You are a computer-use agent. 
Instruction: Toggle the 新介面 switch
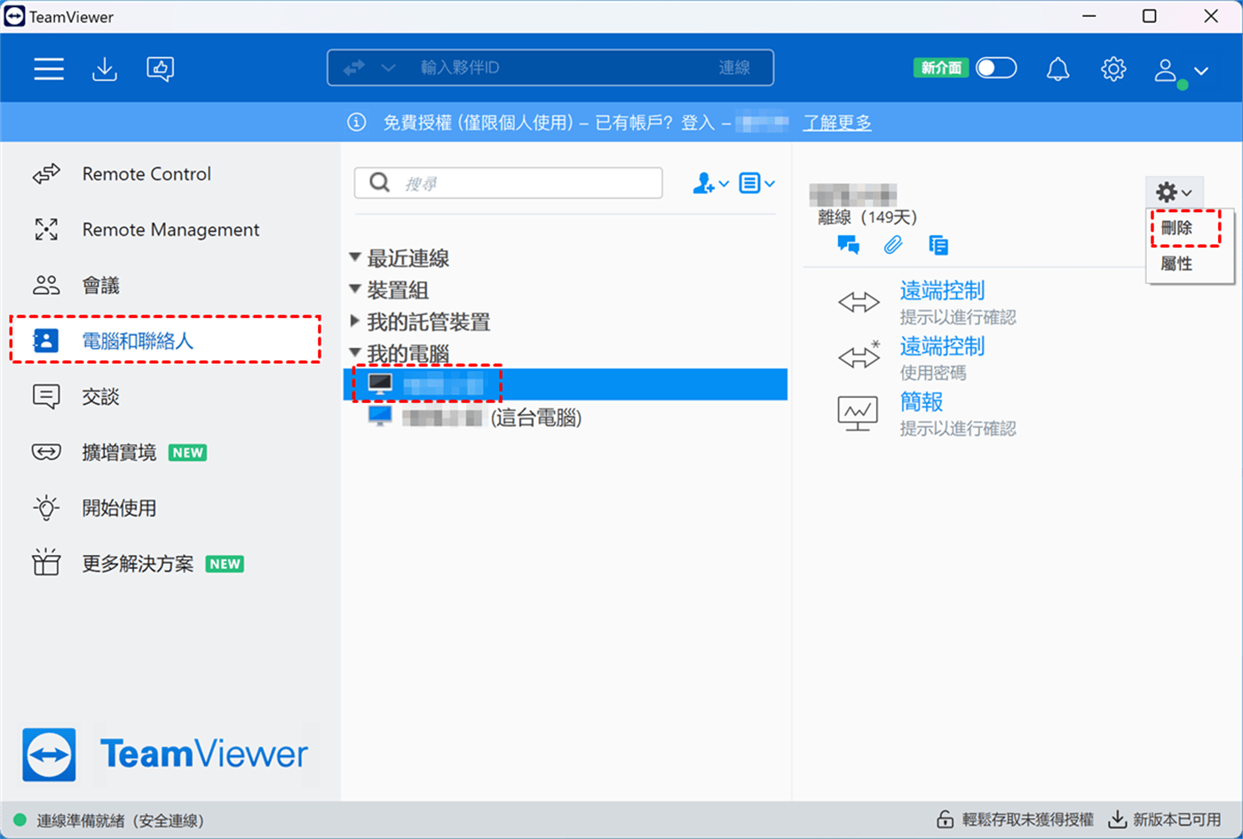pos(996,68)
